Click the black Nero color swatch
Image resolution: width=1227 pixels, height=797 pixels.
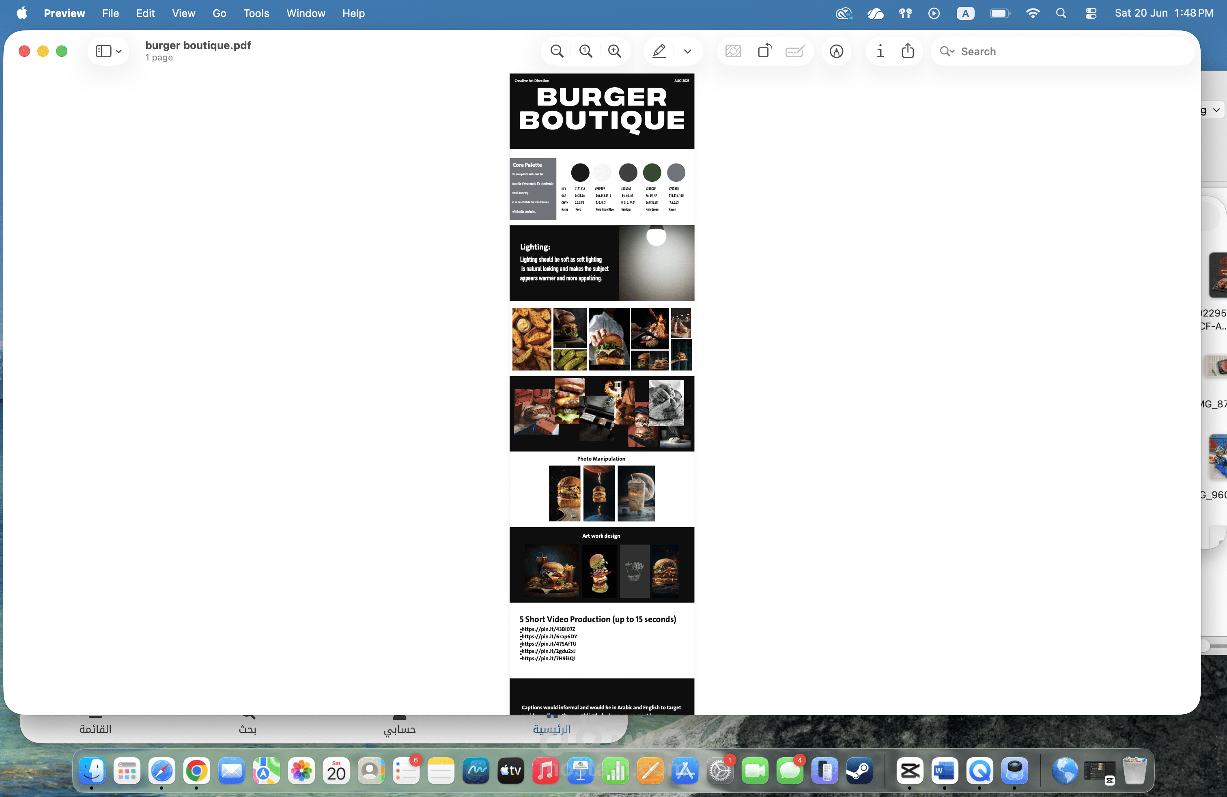coord(580,172)
